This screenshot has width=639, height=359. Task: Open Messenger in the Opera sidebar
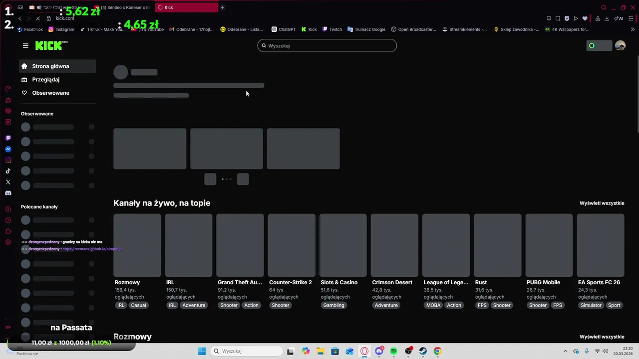coord(8,149)
